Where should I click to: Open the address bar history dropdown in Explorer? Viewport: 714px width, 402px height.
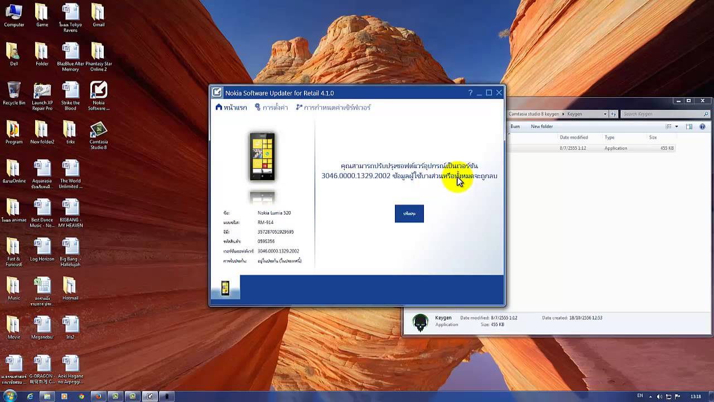tap(605, 114)
